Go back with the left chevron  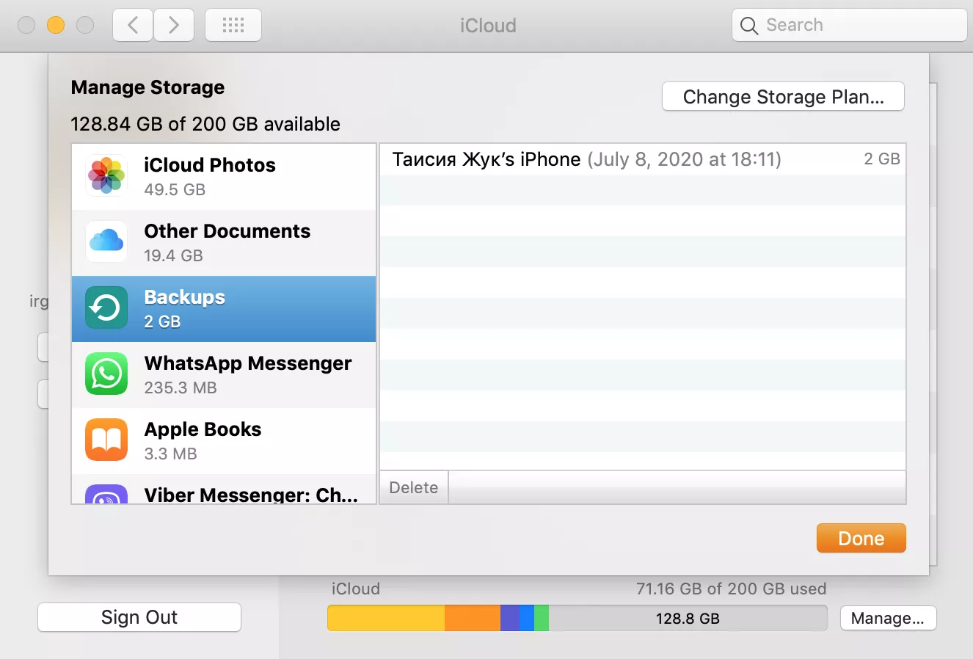(133, 25)
